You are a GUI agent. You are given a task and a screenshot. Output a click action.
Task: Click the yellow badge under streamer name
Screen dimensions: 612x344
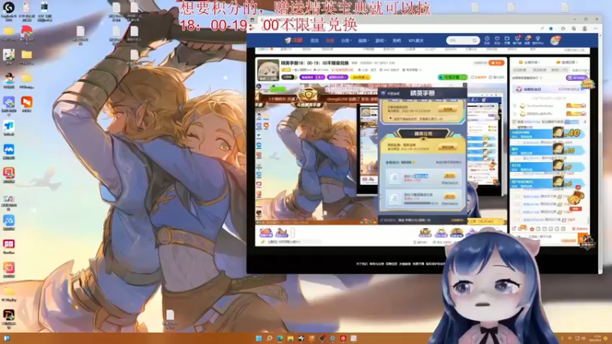point(360,77)
